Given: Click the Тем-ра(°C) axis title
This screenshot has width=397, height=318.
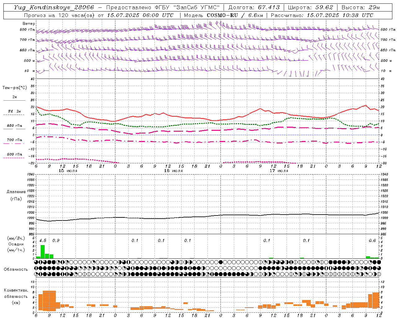Looking at the screenshot, I should (x=15, y=88).
